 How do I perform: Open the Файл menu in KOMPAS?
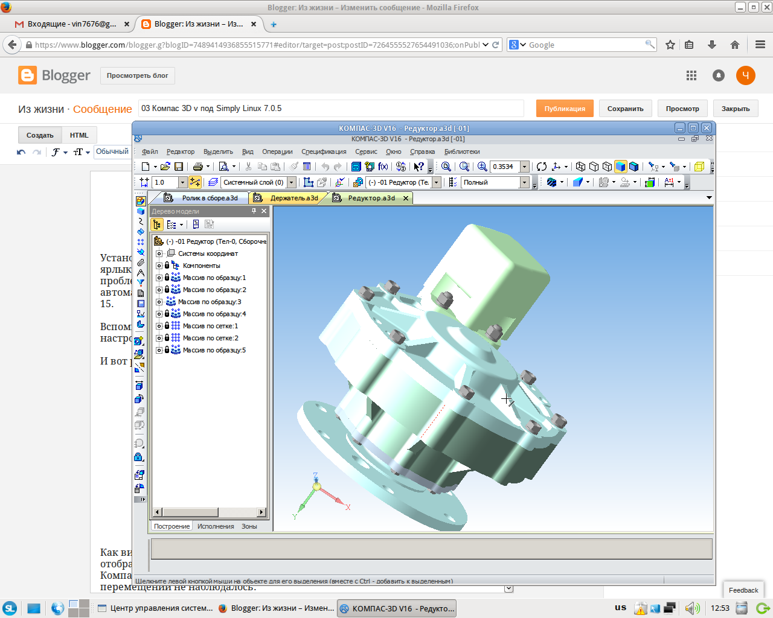pos(150,151)
